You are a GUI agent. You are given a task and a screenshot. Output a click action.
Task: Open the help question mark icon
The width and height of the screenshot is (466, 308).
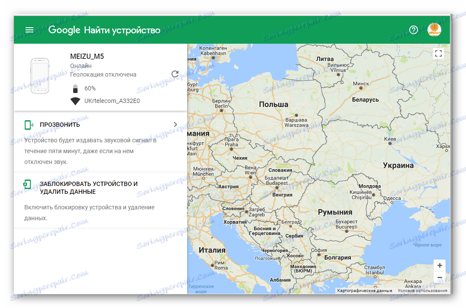point(414,30)
